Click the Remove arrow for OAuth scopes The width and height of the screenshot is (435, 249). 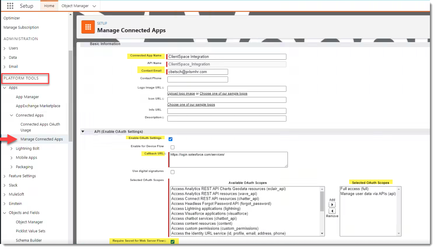[x=332, y=211]
